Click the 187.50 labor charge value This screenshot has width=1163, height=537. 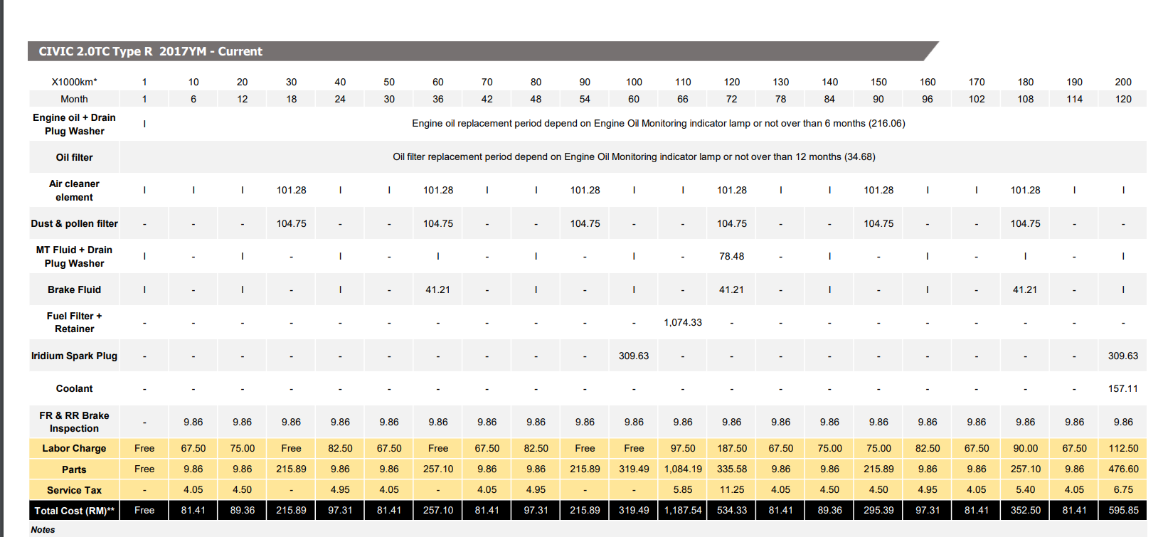point(732,448)
